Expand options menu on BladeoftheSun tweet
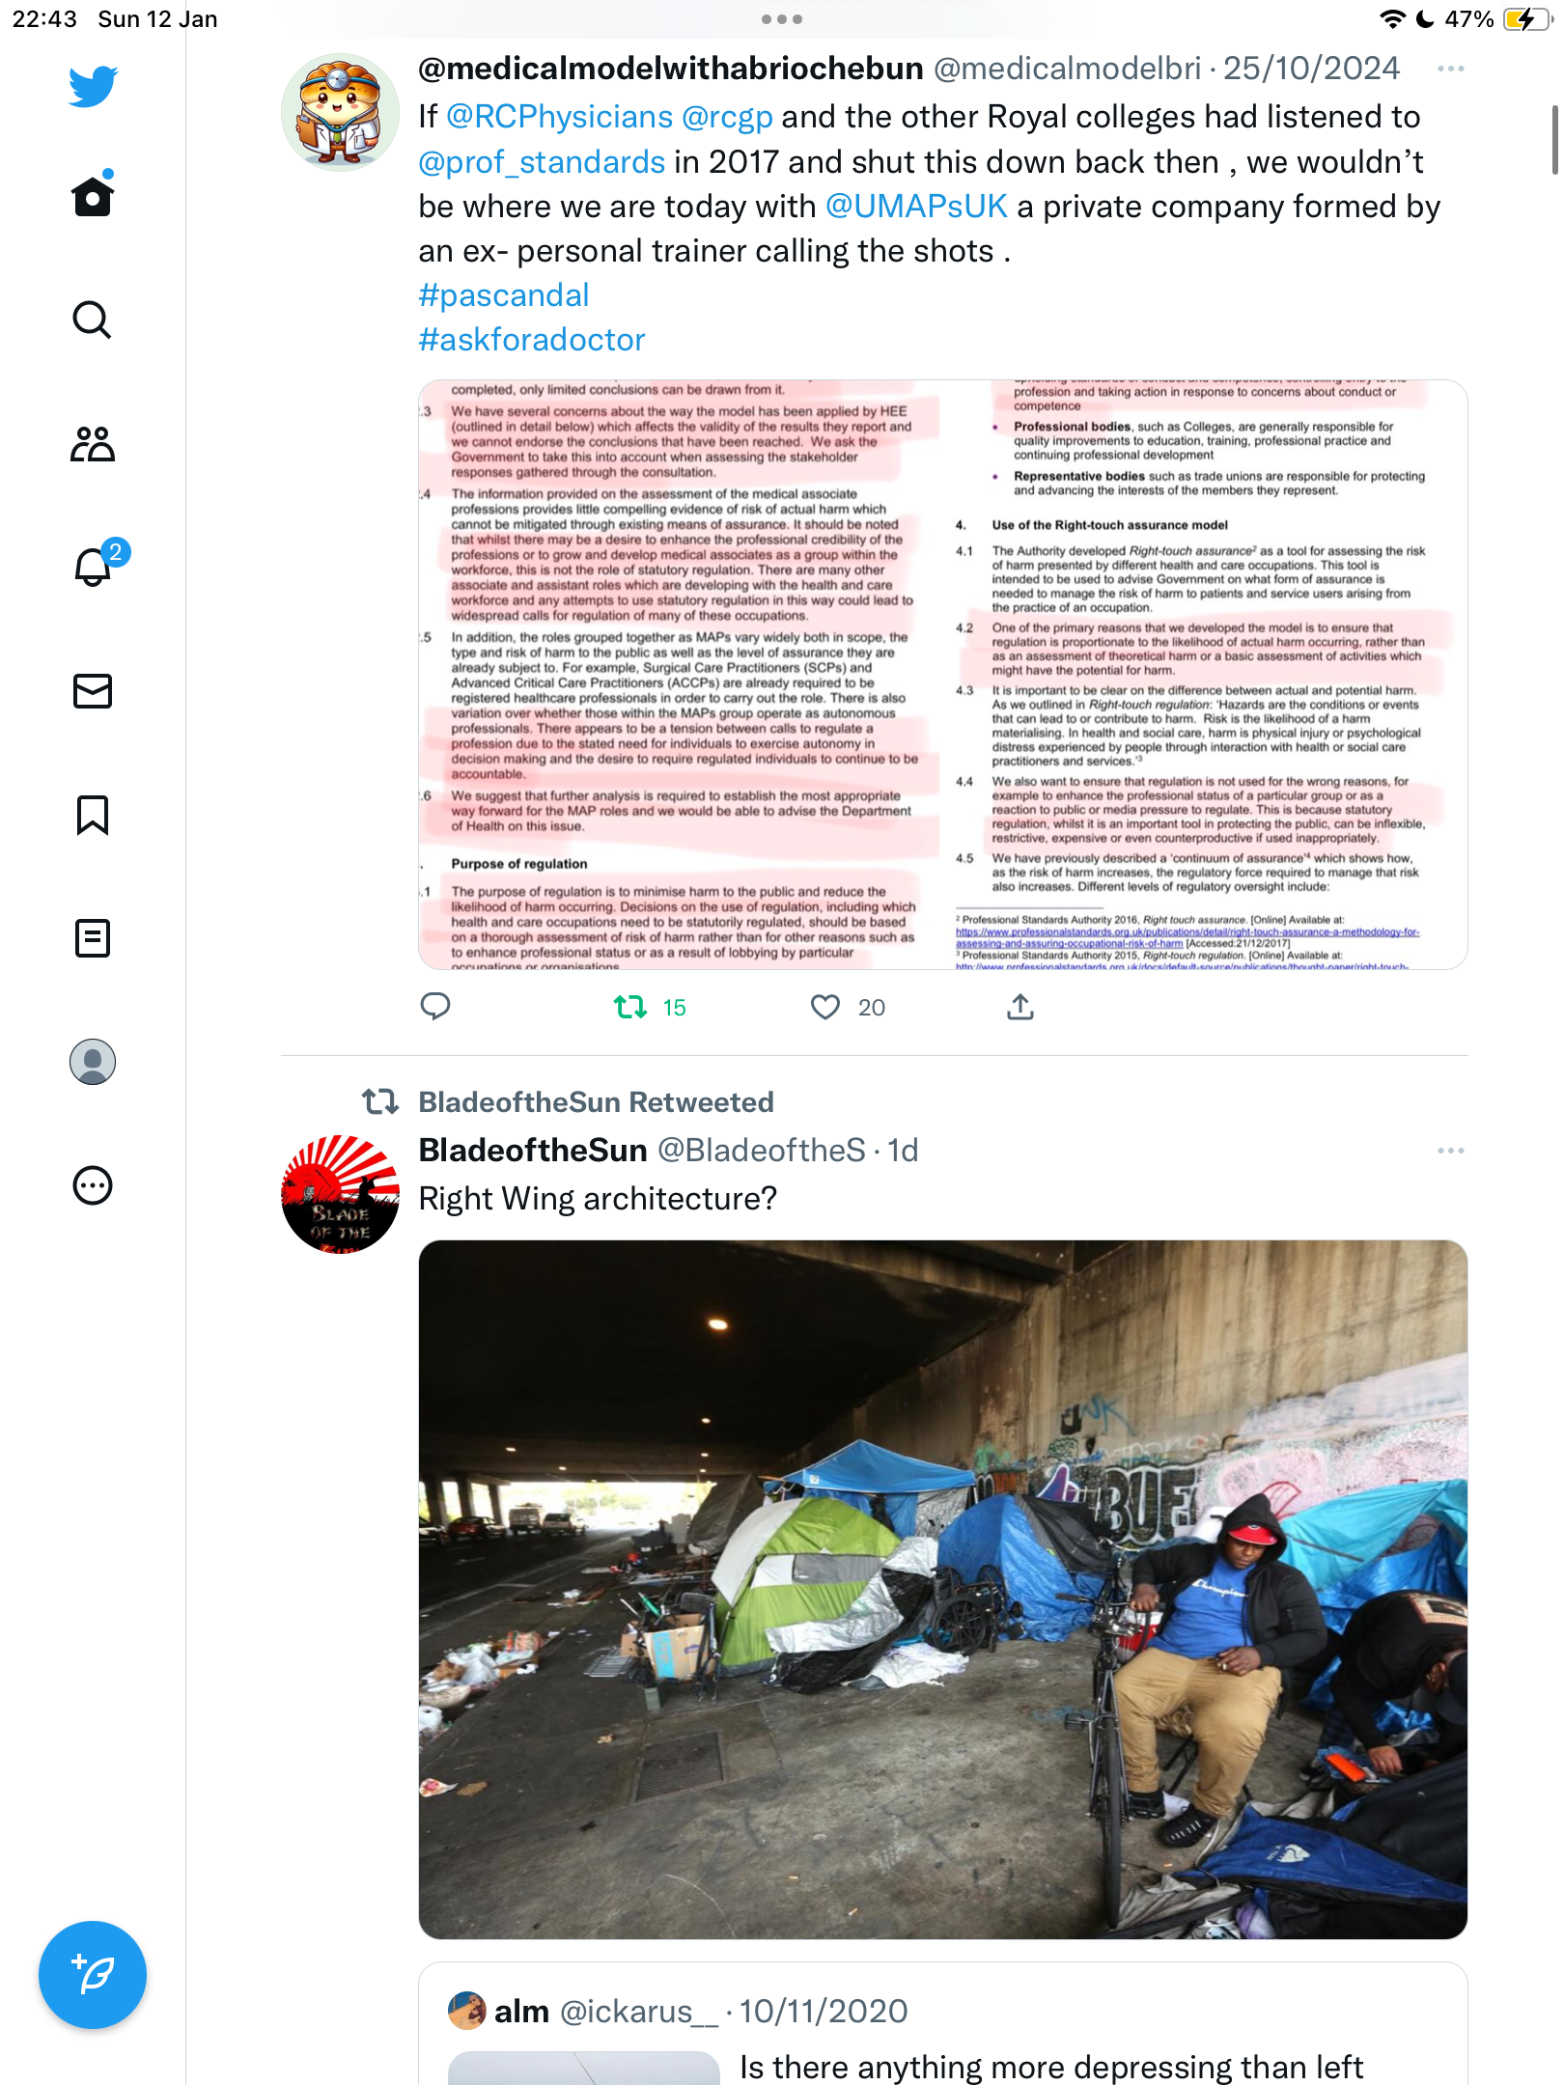The width and height of the screenshot is (1564, 2085). point(1450,1151)
